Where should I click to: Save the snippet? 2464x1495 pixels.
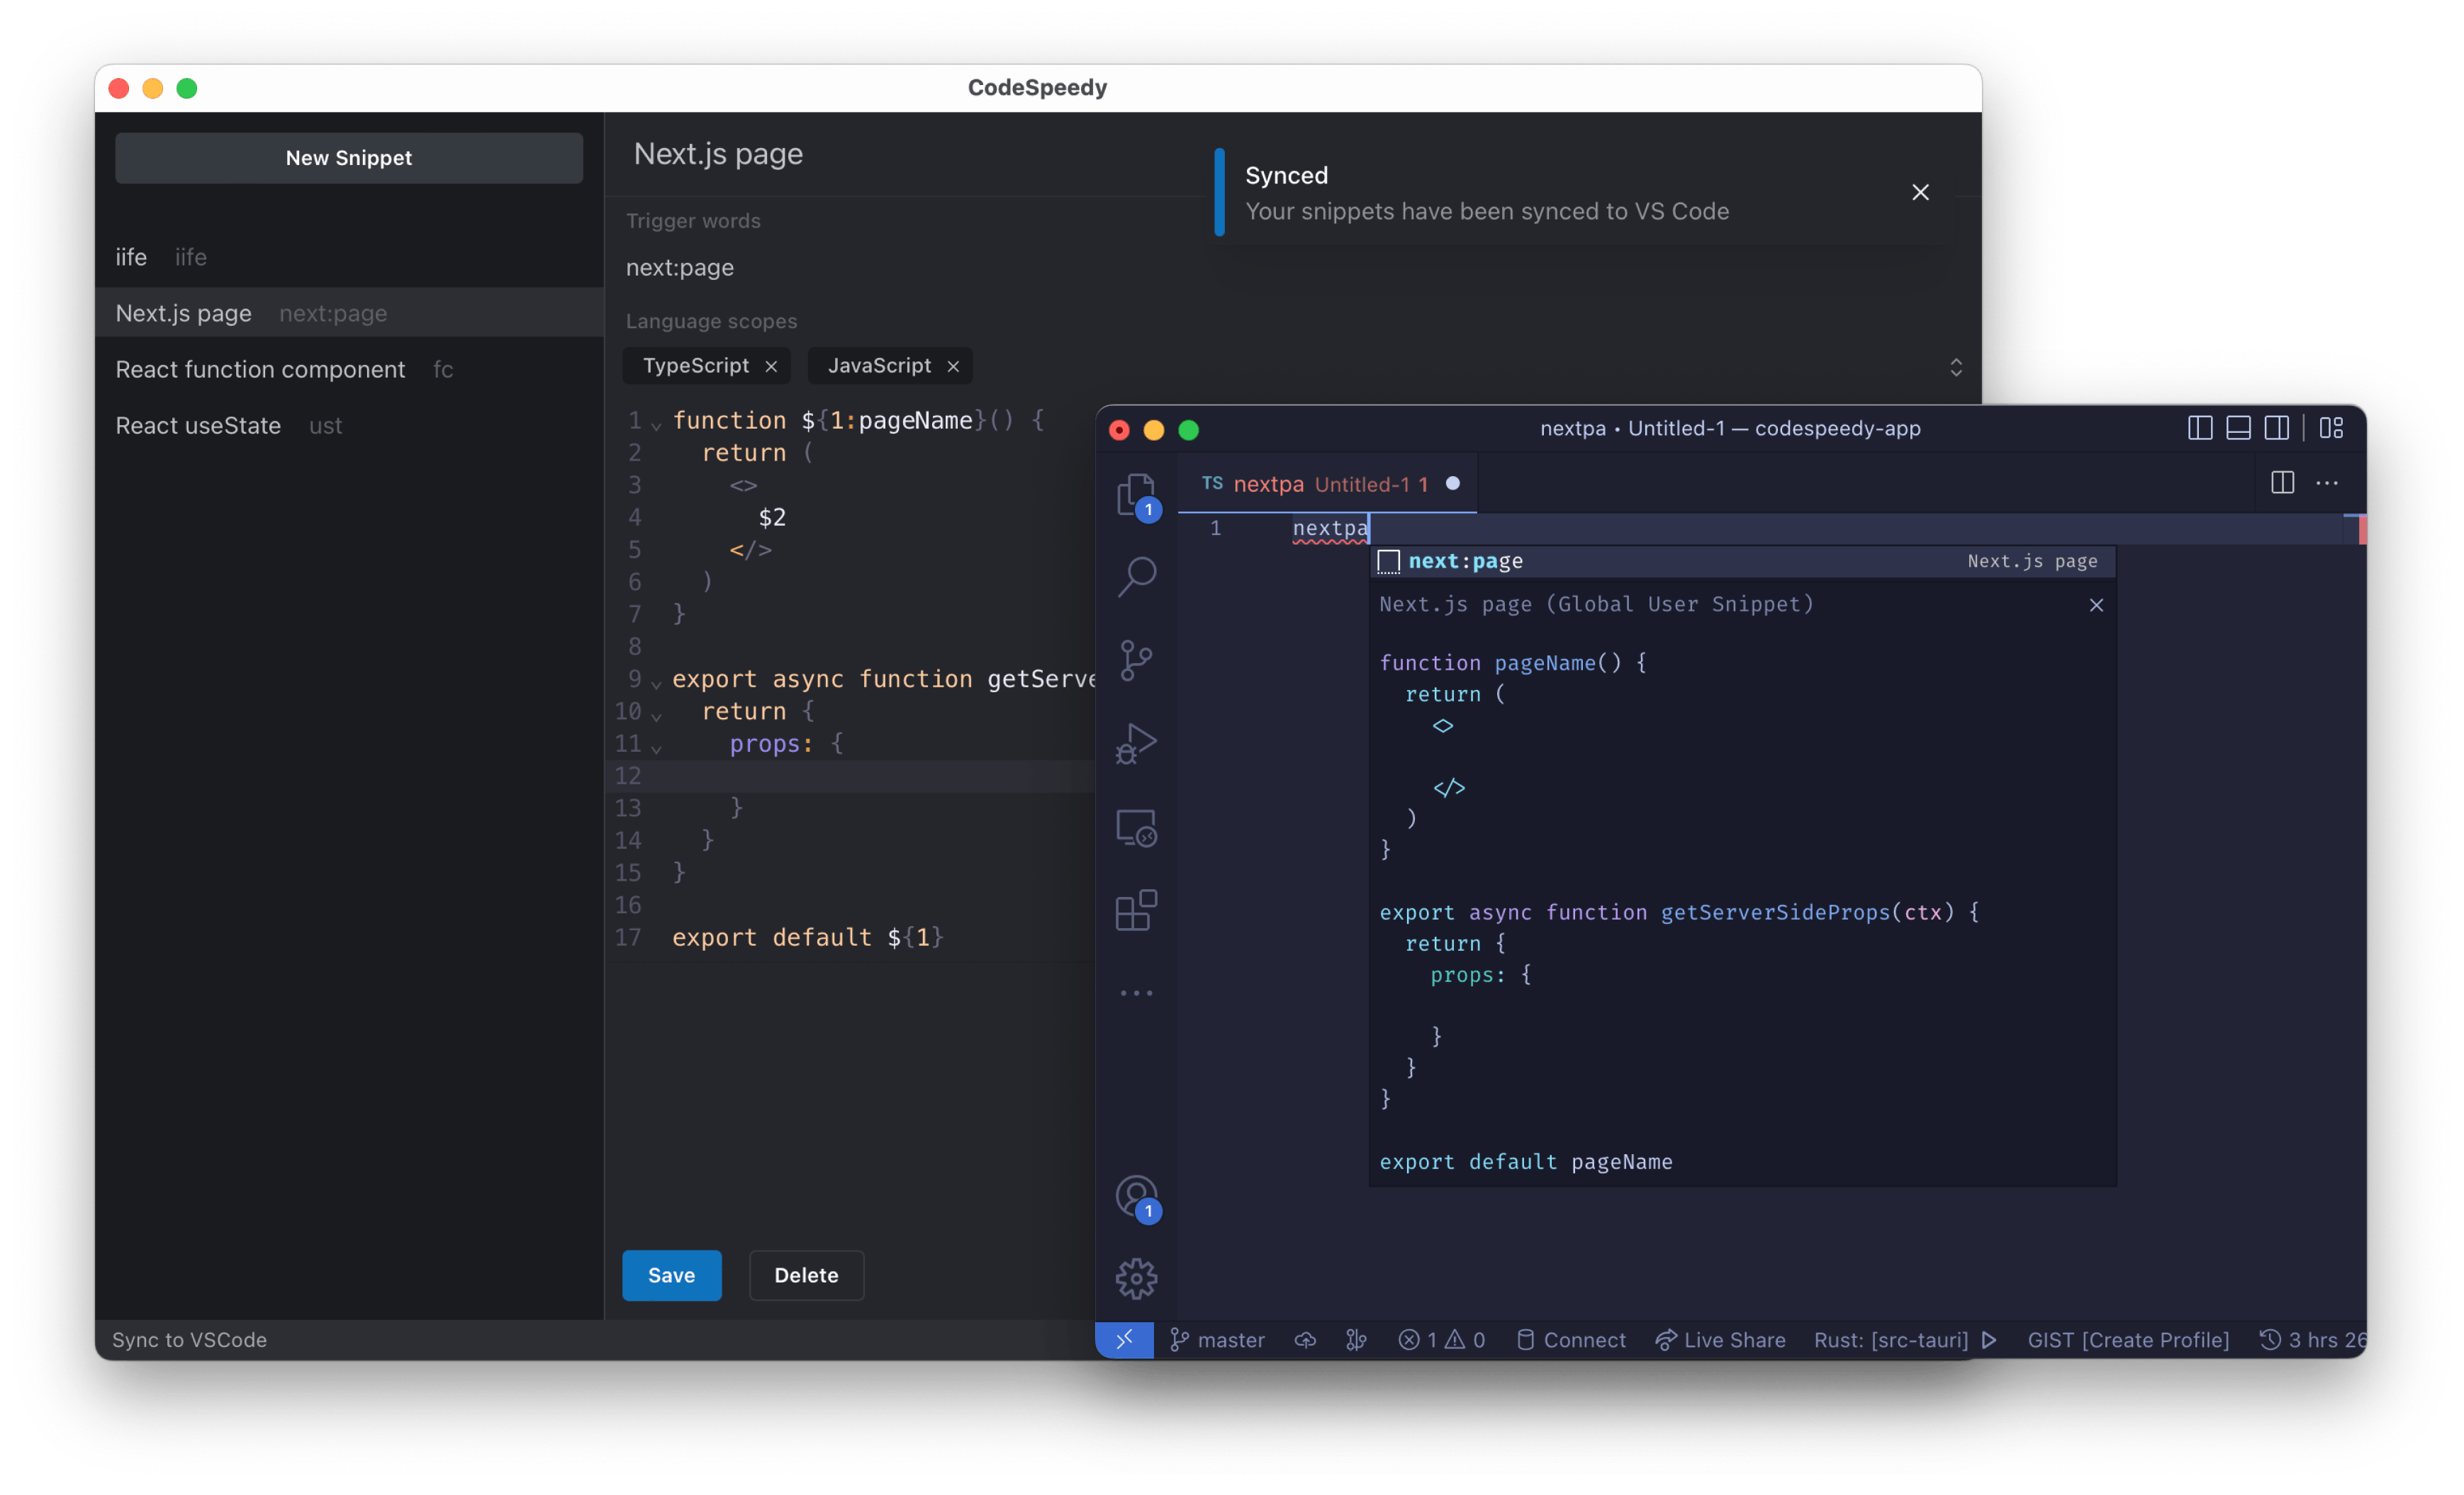tap(672, 1275)
